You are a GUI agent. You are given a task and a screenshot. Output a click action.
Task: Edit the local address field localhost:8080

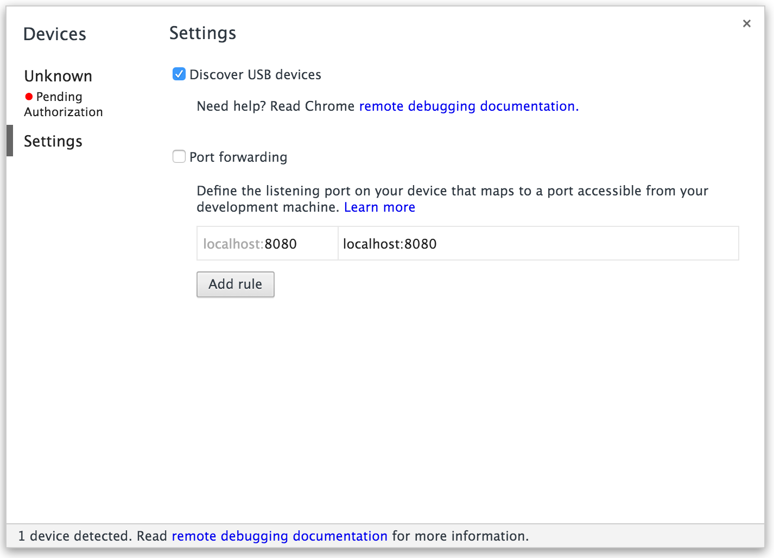(538, 244)
